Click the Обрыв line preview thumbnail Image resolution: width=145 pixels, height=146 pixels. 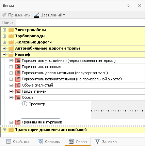pos(118,110)
